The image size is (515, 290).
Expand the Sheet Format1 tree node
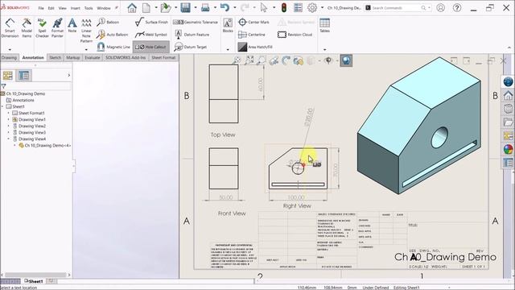(9, 113)
